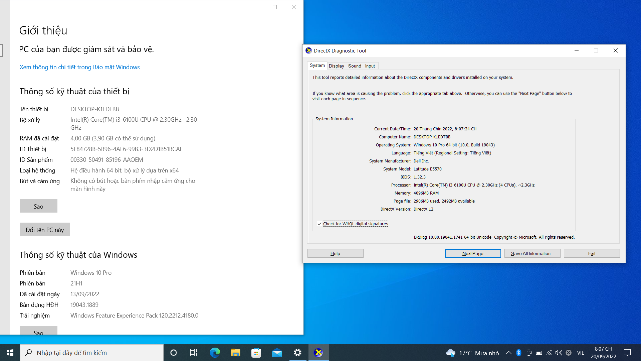Open the Mail app on the taskbar
This screenshot has height=361, width=641.
click(277, 353)
